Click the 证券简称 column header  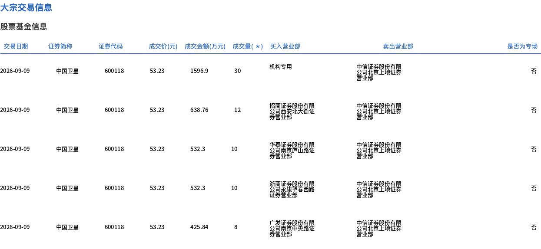click(60, 46)
